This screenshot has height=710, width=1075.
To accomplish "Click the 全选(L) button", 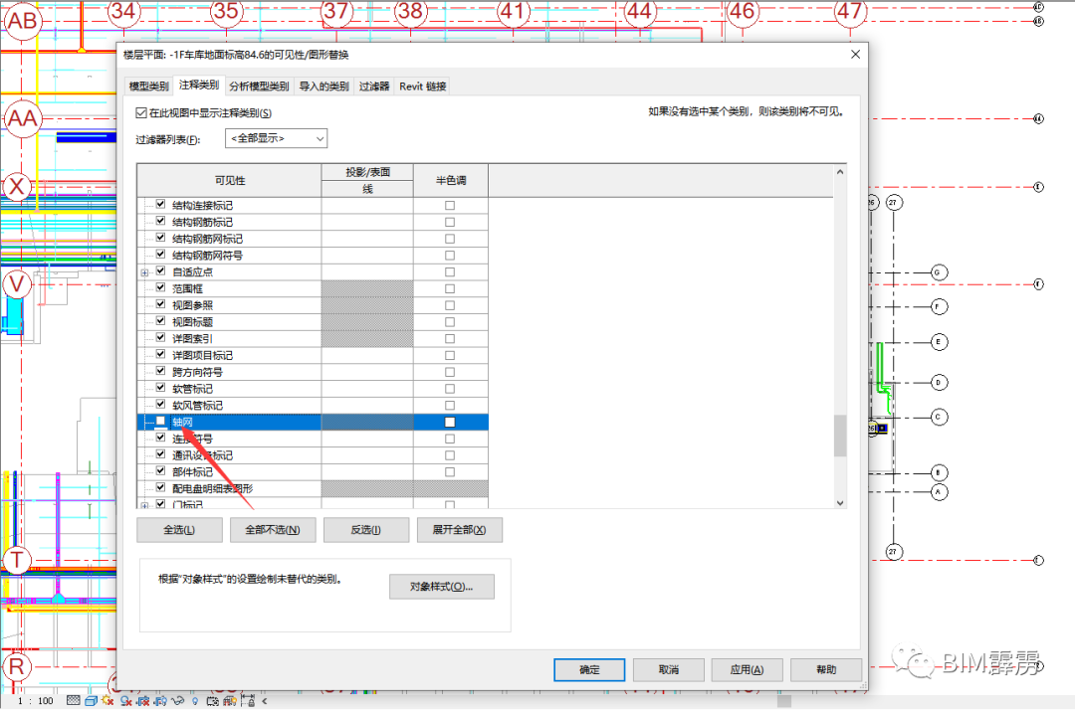I will (x=179, y=530).
